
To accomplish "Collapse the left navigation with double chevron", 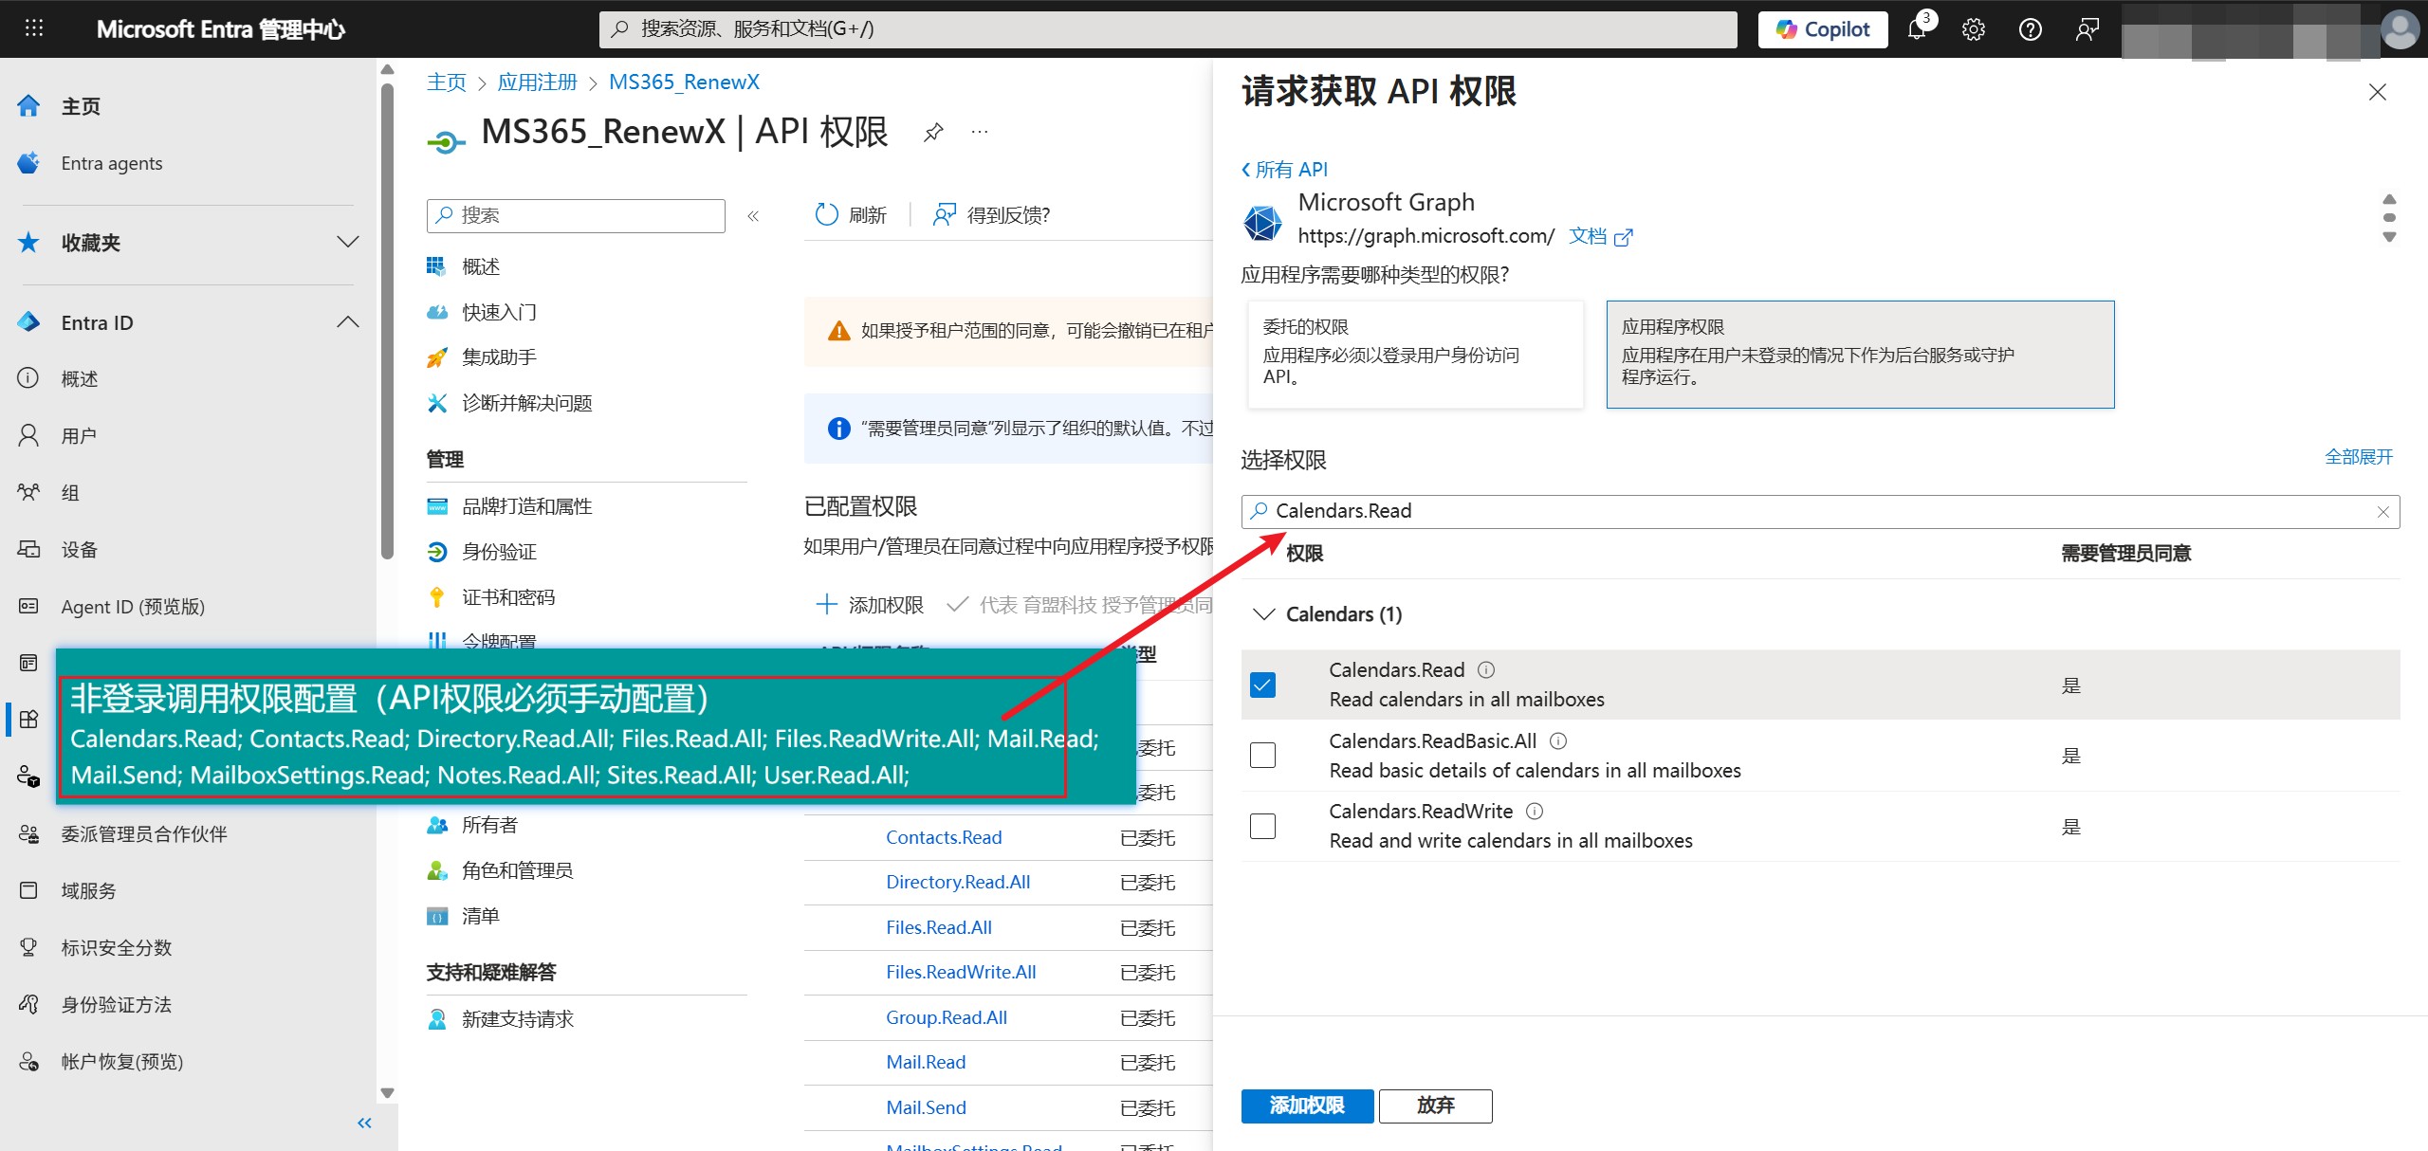I will [x=364, y=1124].
